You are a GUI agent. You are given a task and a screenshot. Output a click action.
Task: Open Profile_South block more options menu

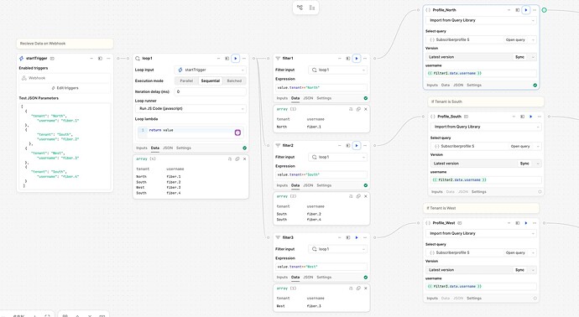pos(540,117)
